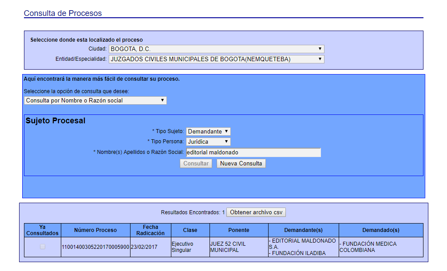
Task: Select the Clase column header
Action: click(x=190, y=230)
